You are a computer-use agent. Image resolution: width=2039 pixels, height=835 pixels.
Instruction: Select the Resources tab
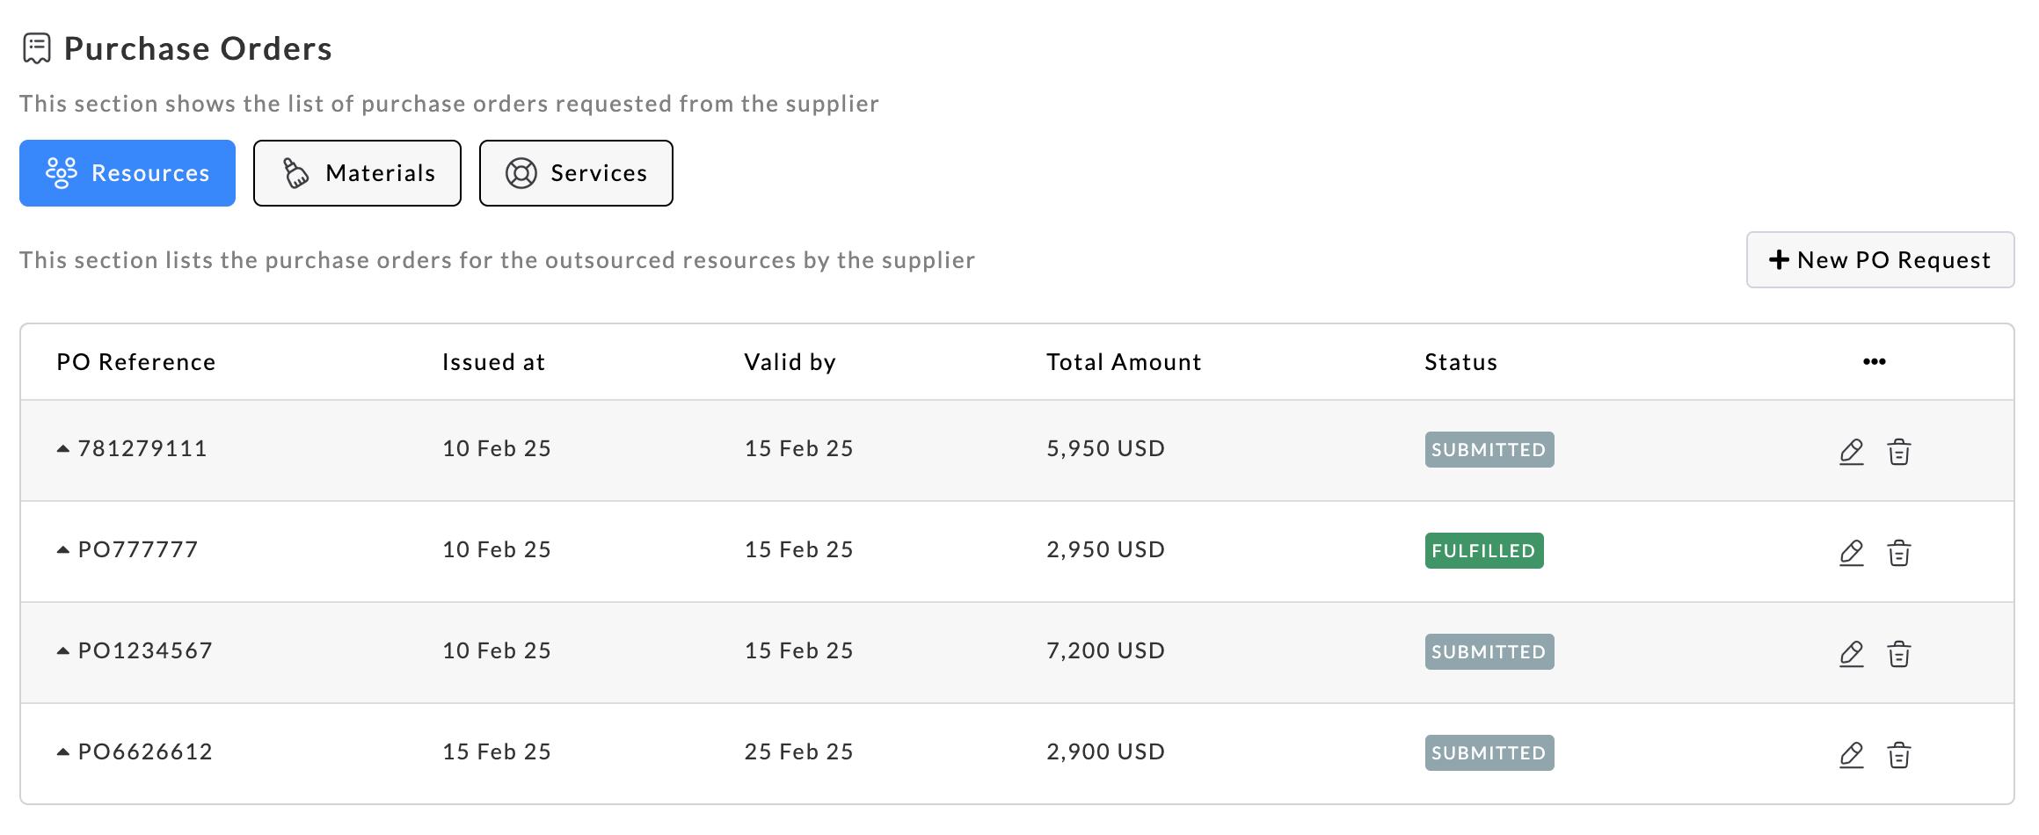[x=127, y=173]
